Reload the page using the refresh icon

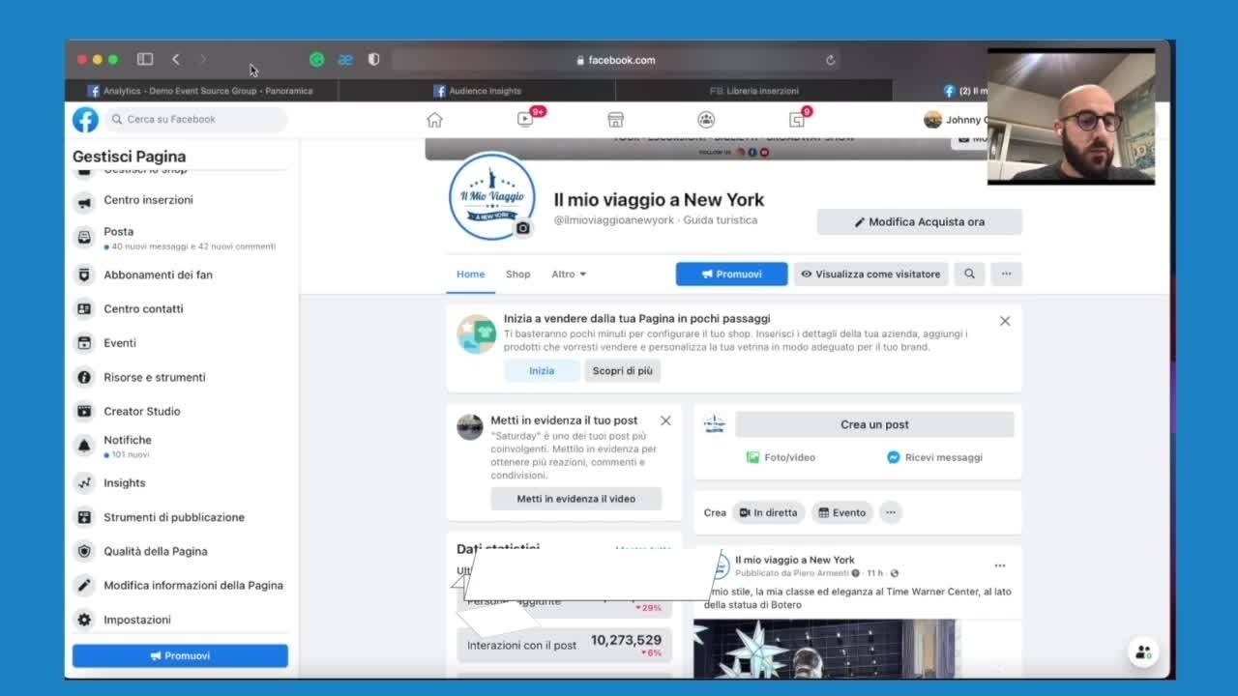830,60
